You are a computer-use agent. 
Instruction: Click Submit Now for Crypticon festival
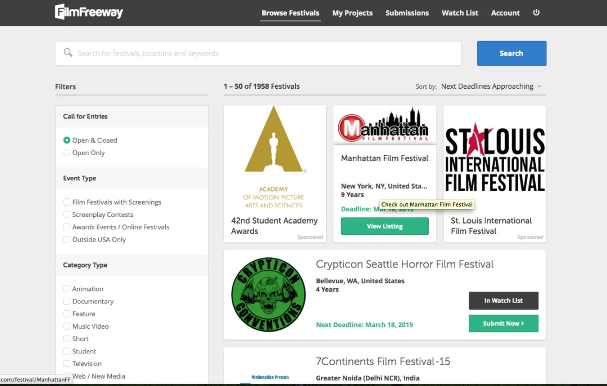503,323
